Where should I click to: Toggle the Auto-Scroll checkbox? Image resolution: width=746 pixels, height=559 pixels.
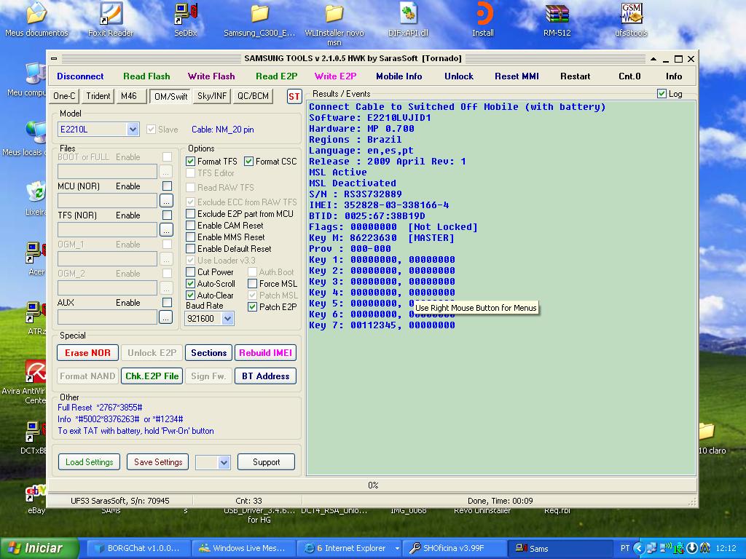pyautogui.click(x=190, y=284)
